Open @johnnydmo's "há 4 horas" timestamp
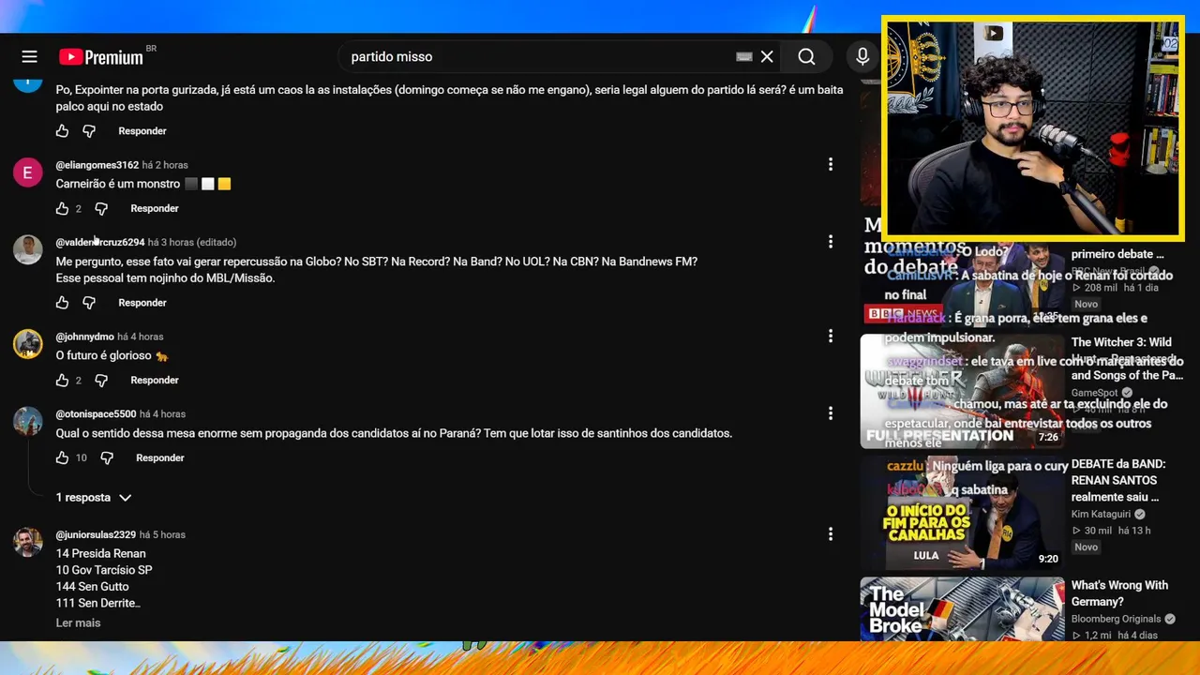The image size is (1200, 675). coord(141,337)
